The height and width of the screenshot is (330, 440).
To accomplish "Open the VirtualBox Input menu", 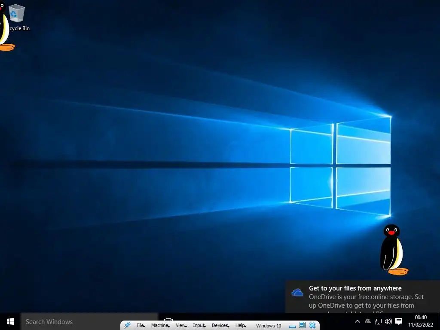I will point(199,326).
